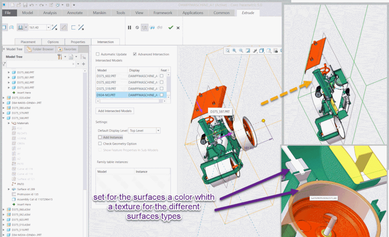Open the Properties panel tab
Viewport: 389px width, 237px height.
[x=78, y=42]
